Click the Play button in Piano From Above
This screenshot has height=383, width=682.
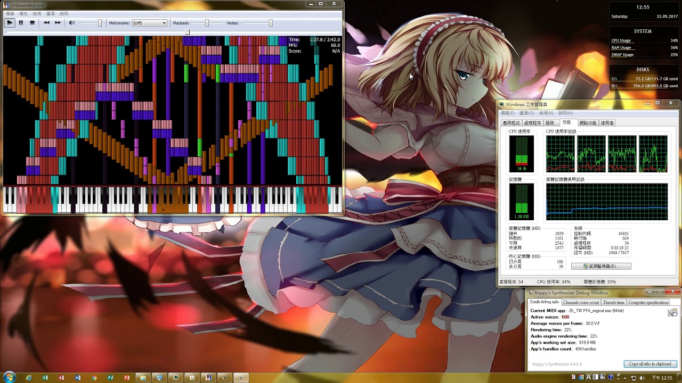(10, 23)
